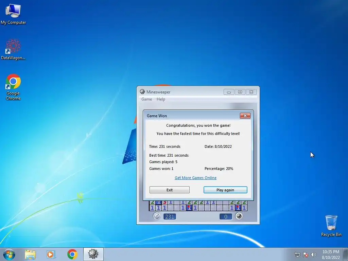Click the 'Games won: 1' text

[x=161, y=169]
